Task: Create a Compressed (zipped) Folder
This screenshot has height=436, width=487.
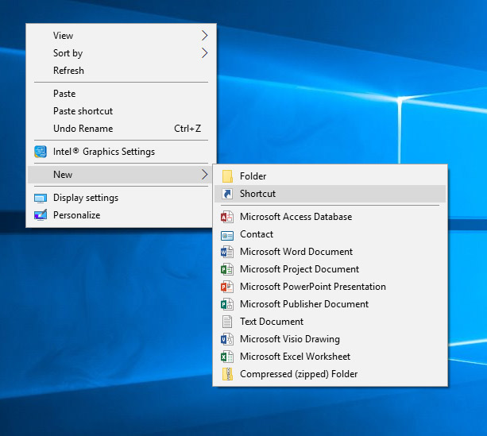Action: (x=330, y=374)
